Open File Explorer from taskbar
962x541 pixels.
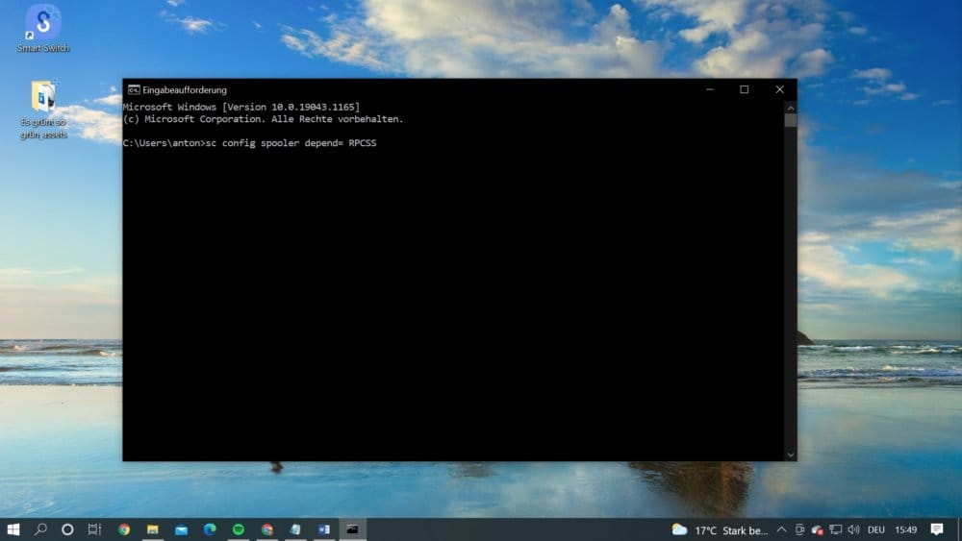153,529
